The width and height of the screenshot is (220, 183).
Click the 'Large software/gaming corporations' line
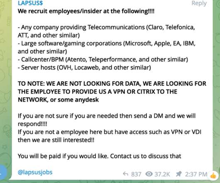pyautogui.click(x=107, y=47)
